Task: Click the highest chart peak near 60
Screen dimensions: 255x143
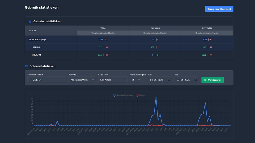Action: click(x=156, y=98)
